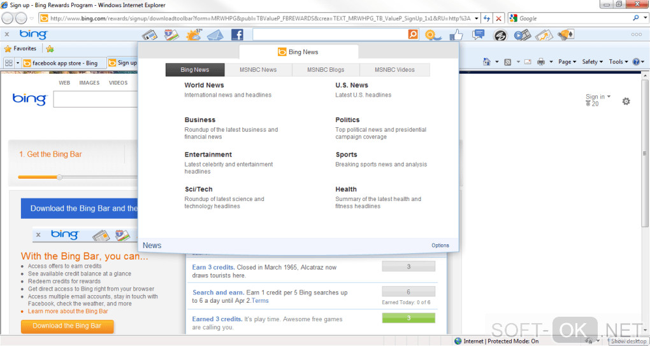Viewport: 650px width, 346px height.
Task: Click the RSS feeds icon
Action: [507, 62]
